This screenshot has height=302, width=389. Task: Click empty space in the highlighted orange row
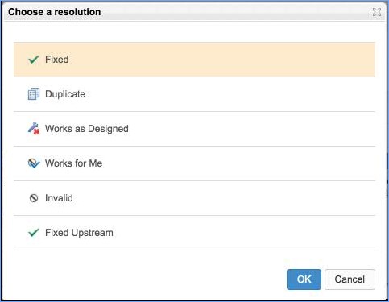coord(220,60)
